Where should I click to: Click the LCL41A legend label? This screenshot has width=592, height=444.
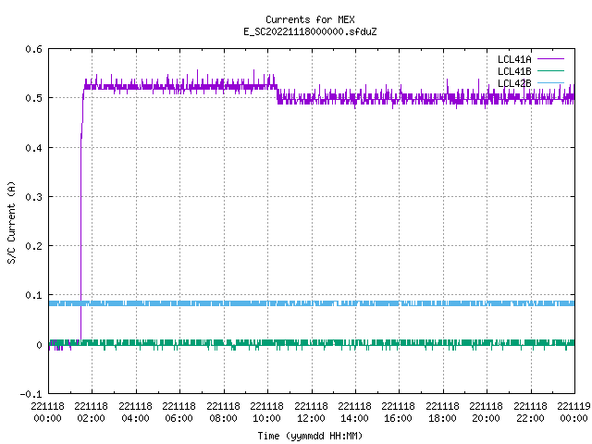(514, 59)
